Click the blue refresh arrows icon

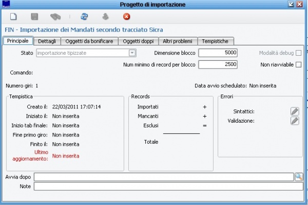pyautogui.click(x=84, y=17)
